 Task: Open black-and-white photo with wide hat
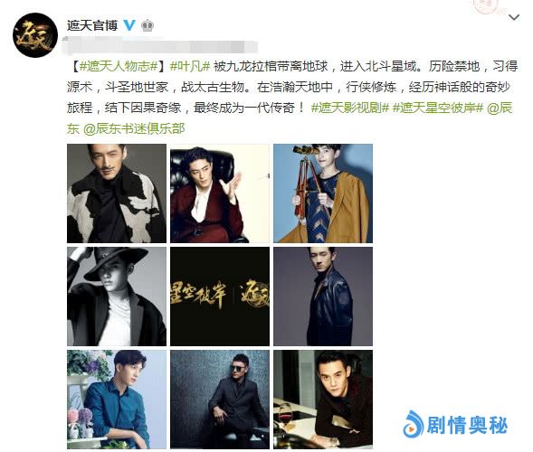[x=117, y=297]
